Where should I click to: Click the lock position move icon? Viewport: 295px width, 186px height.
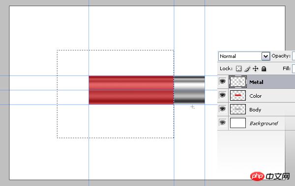point(255,69)
